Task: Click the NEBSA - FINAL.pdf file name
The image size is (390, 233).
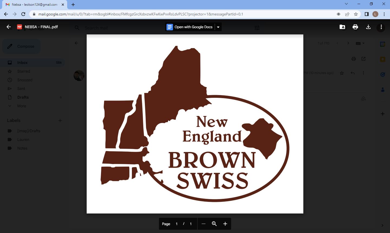Action: pos(41,27)
